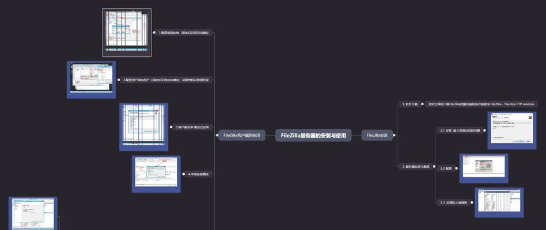The width and height of the screenshot is (546, 230).
Task: Toggle the dot beside 1.配置组添加组
Action: point(154,33)
